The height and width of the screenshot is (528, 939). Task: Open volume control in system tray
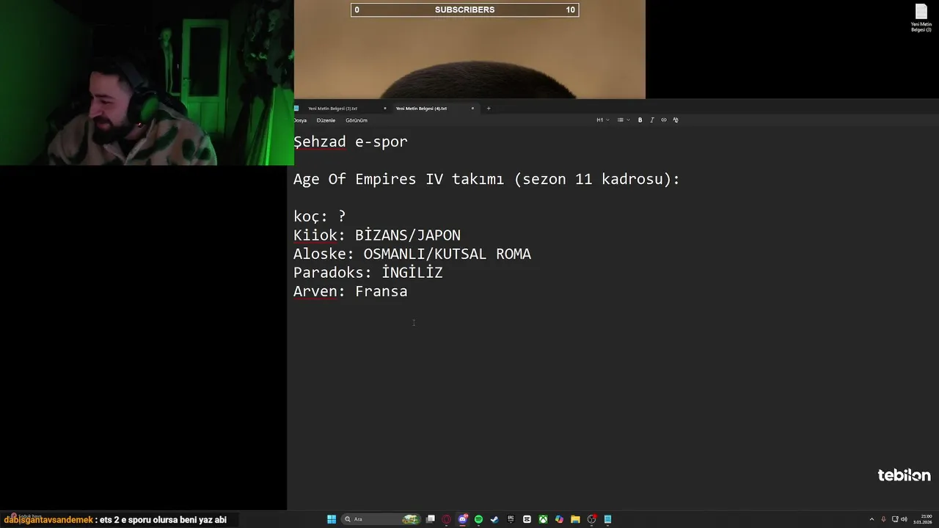pos(903,519)
